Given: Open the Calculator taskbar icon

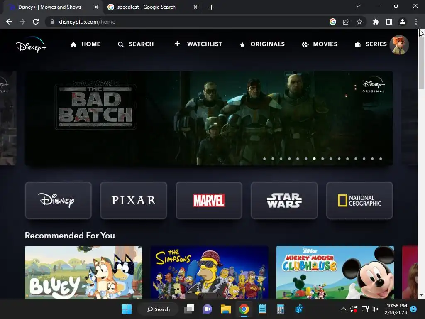Looking at the screenshot, I should 281,309.
